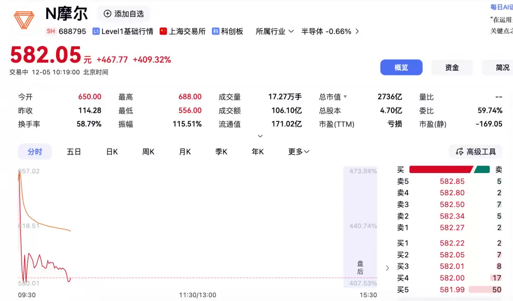Viewport: 513px width, 301px height.
Task: Click the red-green buy-sell ratio bar
Action: 450,169
